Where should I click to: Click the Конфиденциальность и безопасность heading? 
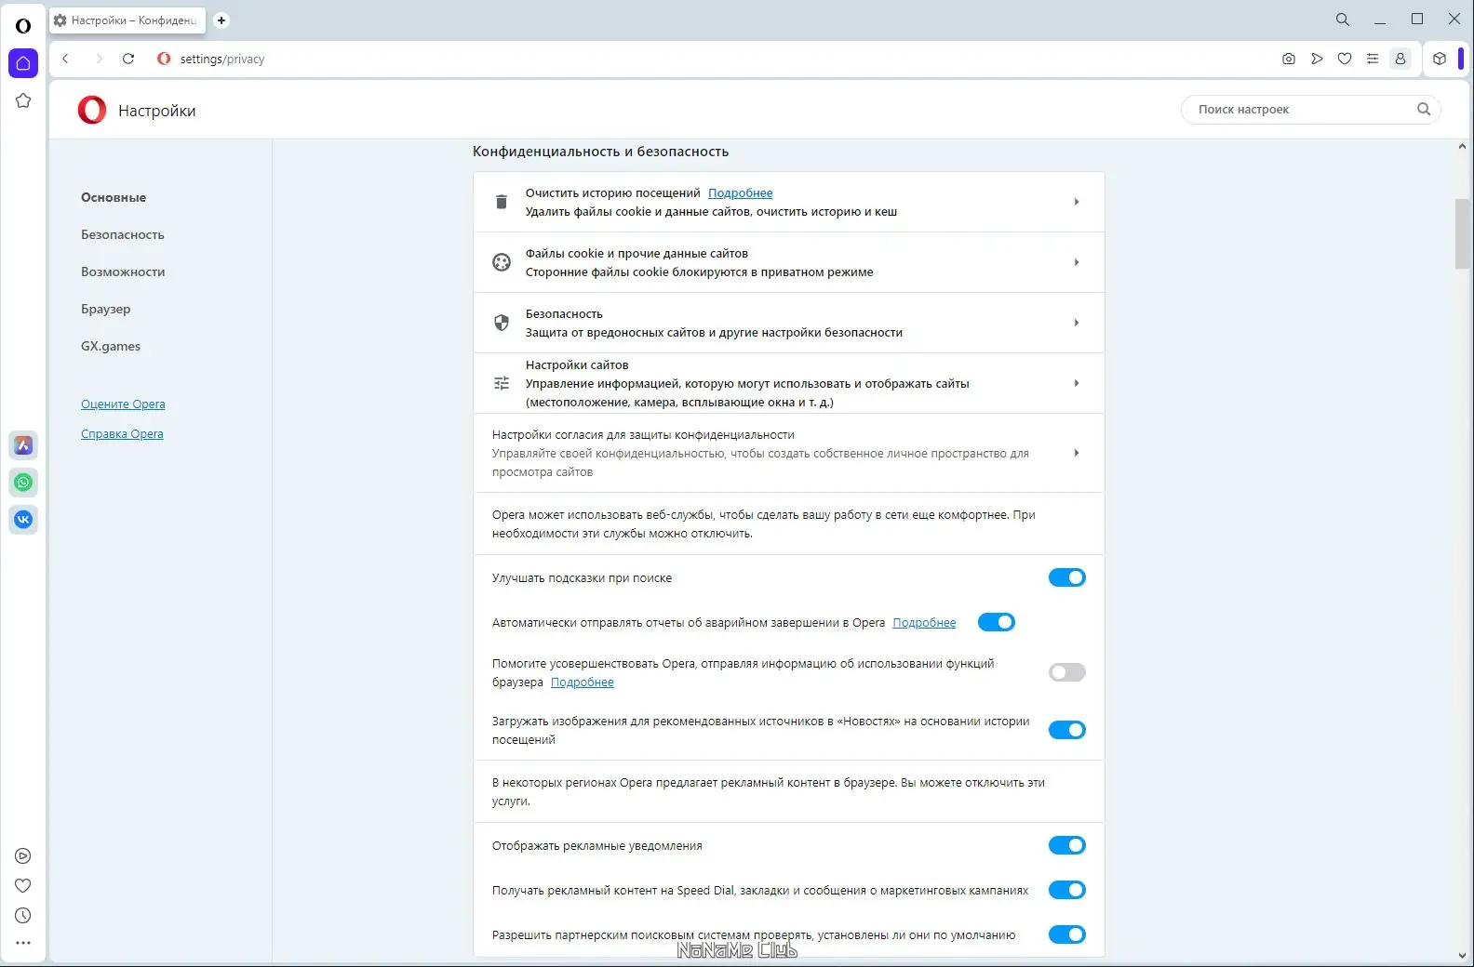click(x=600, y=152)
